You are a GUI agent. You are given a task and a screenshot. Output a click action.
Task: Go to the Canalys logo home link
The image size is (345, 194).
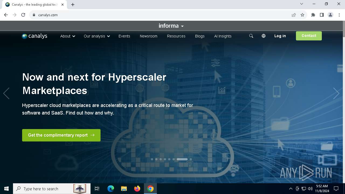pos(34,36)
